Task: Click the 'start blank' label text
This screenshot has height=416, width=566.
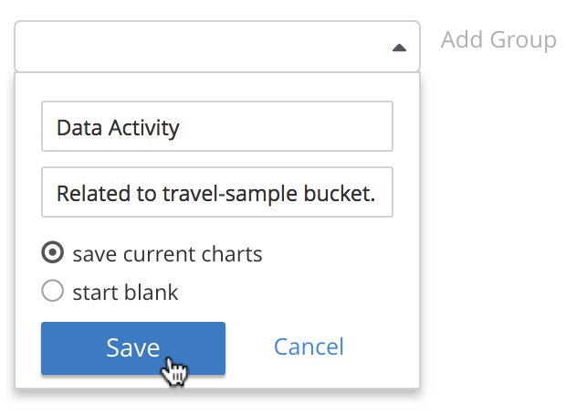Action: click(x=125, y=293)
